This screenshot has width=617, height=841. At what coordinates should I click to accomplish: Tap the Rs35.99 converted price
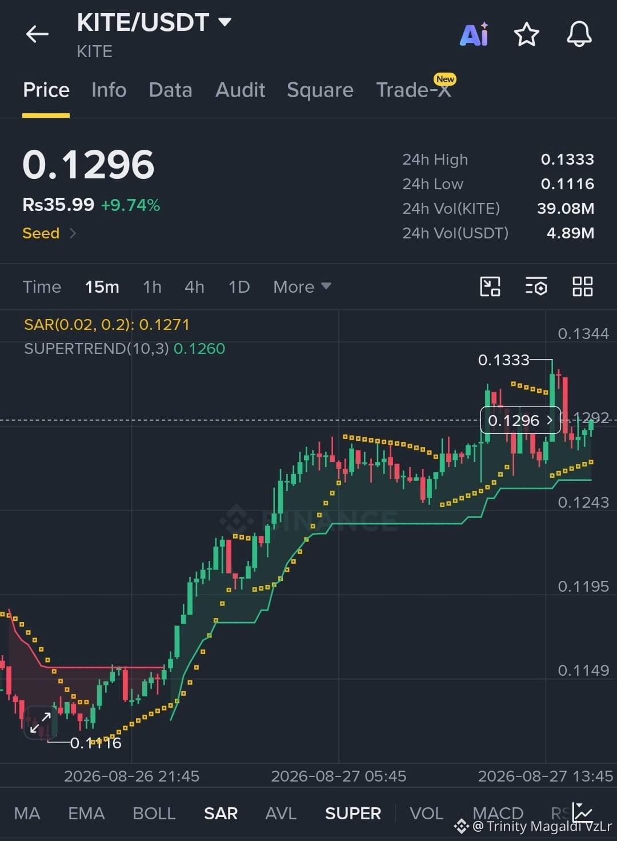click(58, 205)
